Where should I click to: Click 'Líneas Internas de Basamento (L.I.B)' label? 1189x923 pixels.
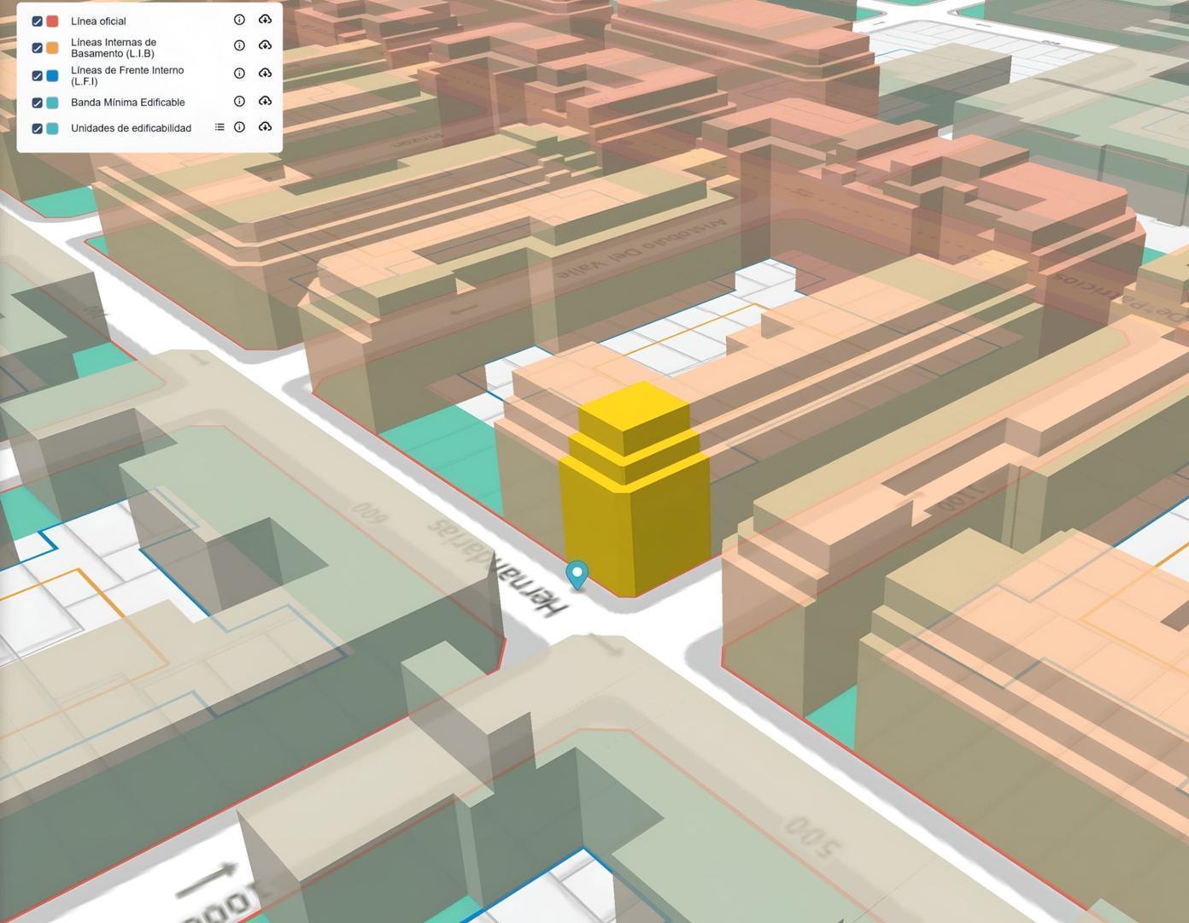114,48
